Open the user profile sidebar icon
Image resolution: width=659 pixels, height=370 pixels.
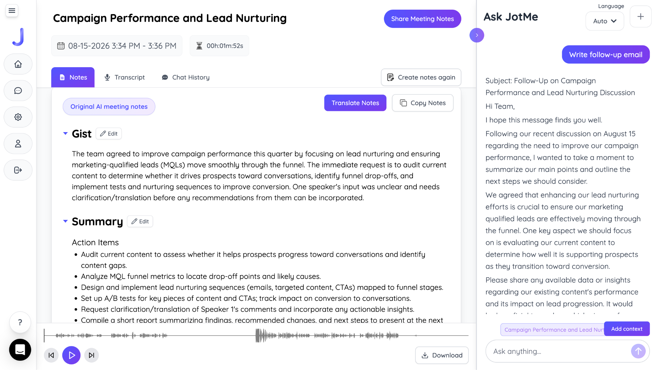pyautogui.click(x=18, y=144)
